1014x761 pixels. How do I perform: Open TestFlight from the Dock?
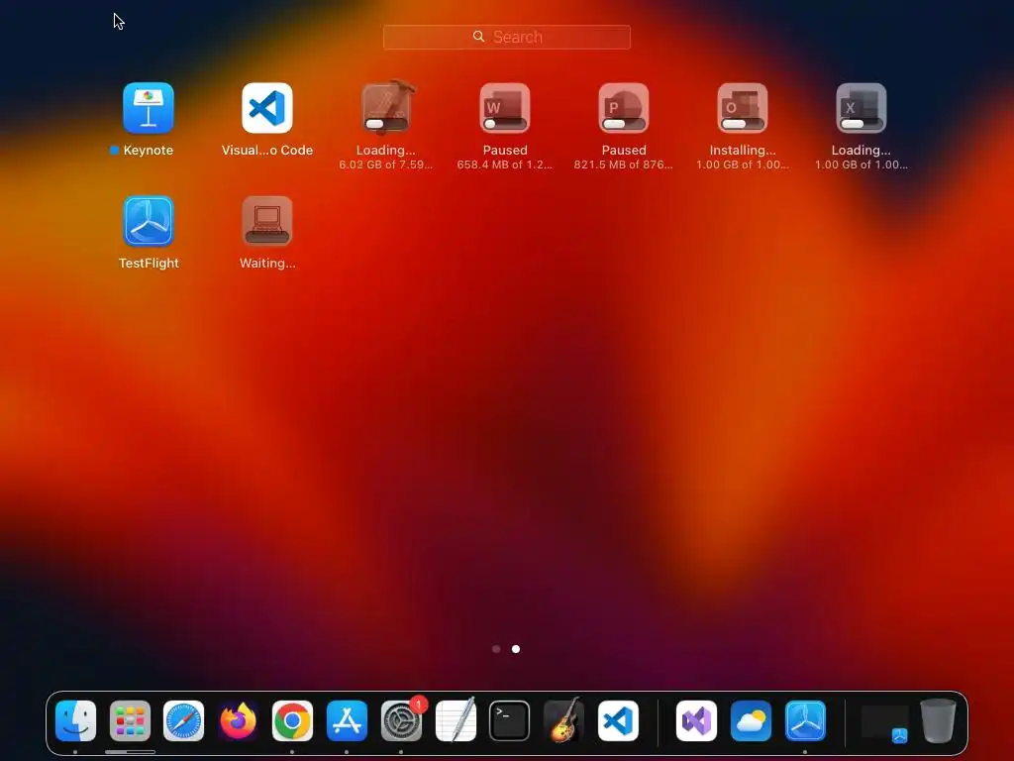click(805, 721)
